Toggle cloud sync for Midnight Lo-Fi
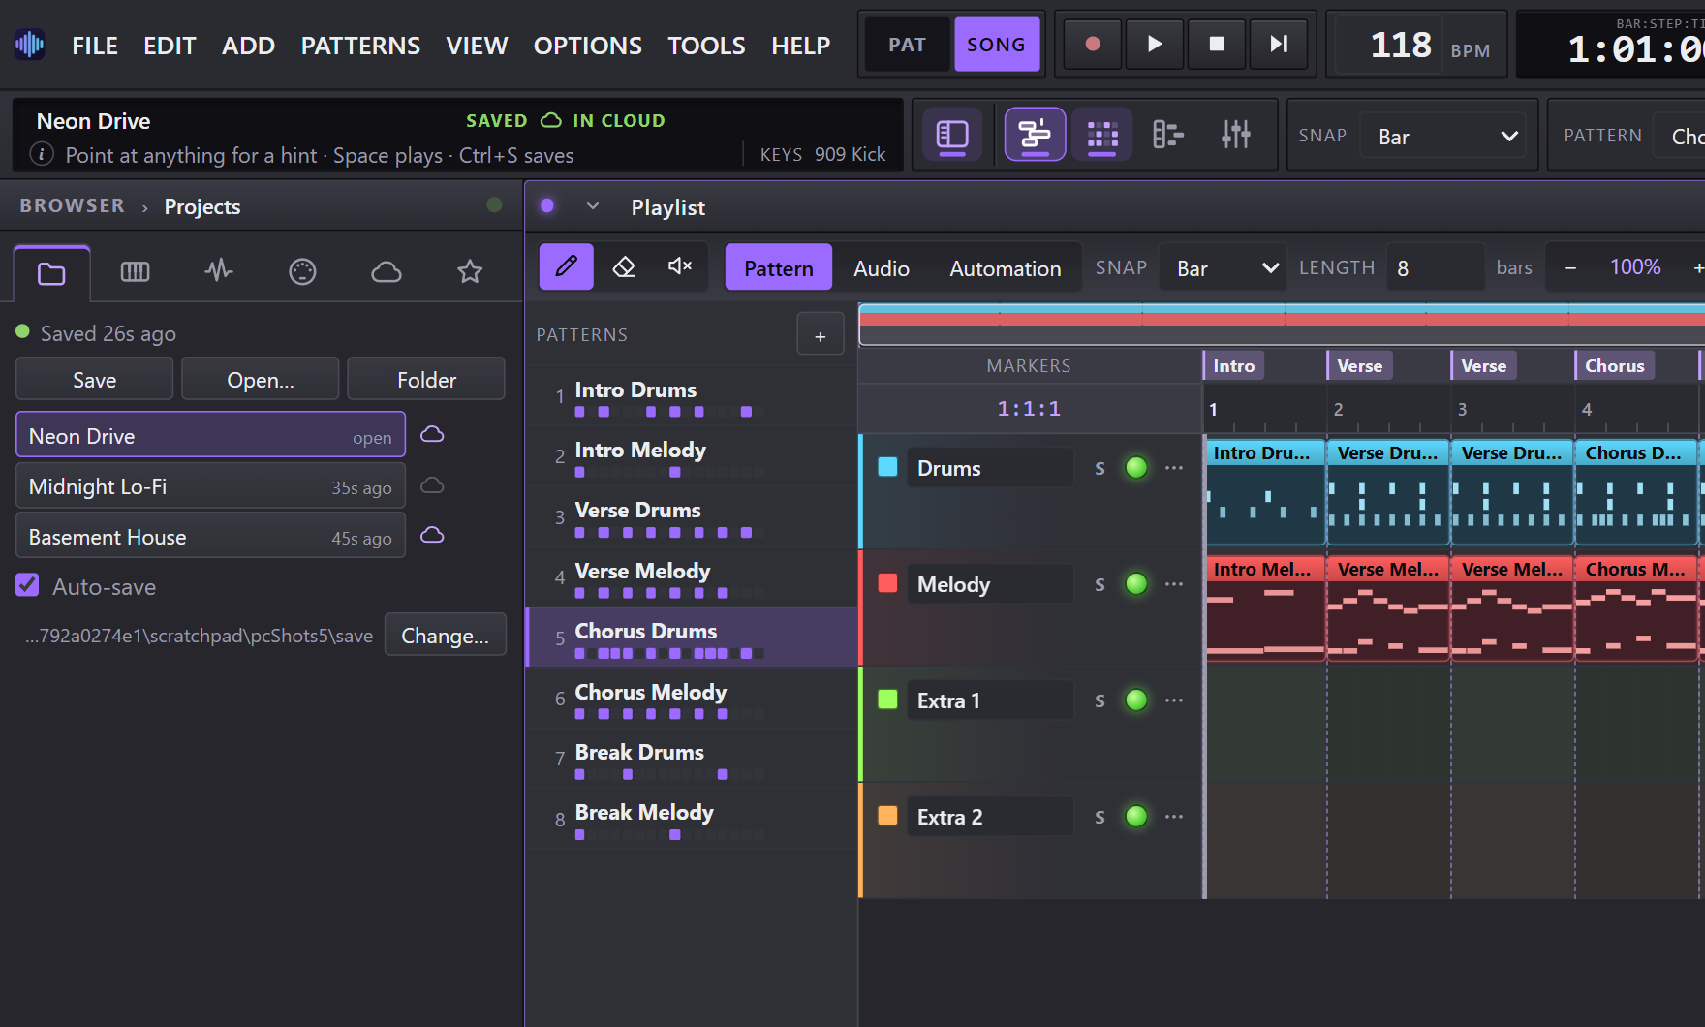 (433, 485)
